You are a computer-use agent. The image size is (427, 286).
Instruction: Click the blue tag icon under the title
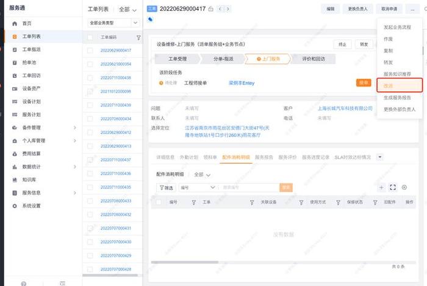pos(150,19)
